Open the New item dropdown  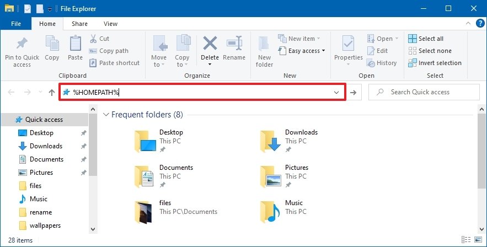(x=299, y=39)
